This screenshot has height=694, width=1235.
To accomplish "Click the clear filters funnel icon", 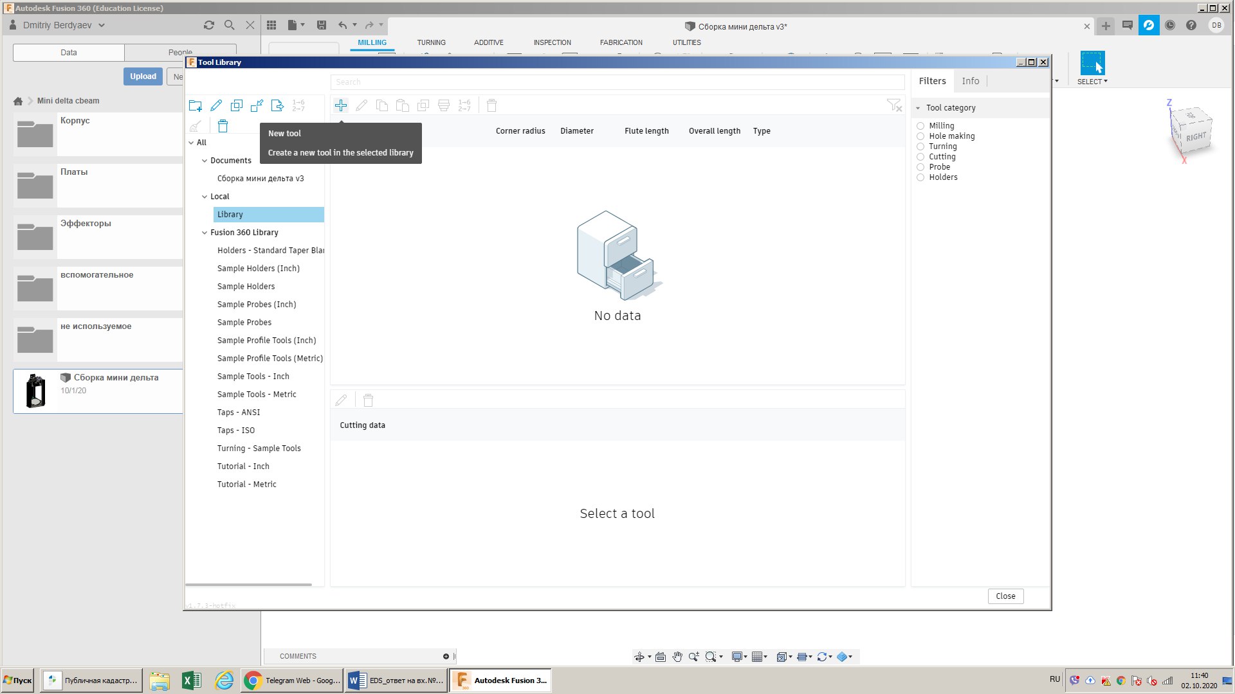I will coord(894,105).
